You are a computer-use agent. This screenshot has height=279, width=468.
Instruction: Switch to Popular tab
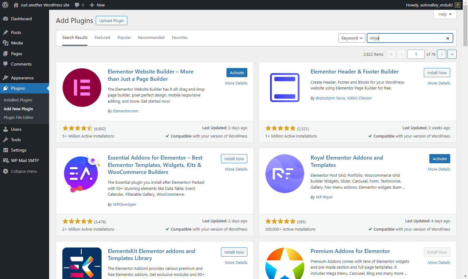(124, 38)
